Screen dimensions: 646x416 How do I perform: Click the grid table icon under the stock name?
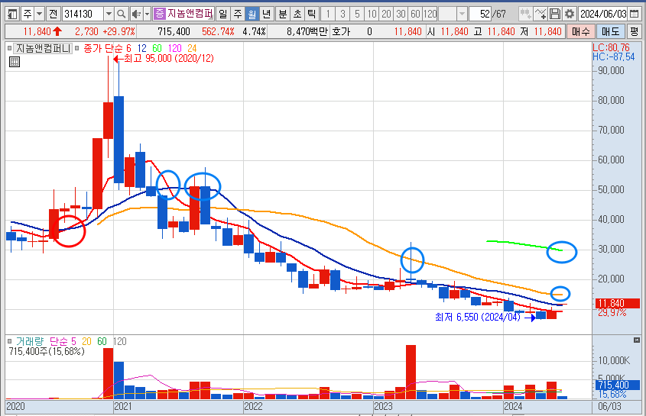15,62
